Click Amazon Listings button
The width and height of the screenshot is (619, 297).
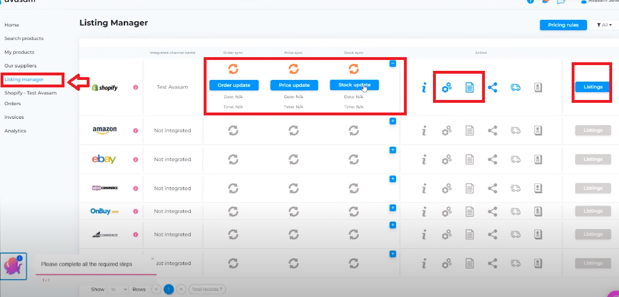click(x=593, y=130)
